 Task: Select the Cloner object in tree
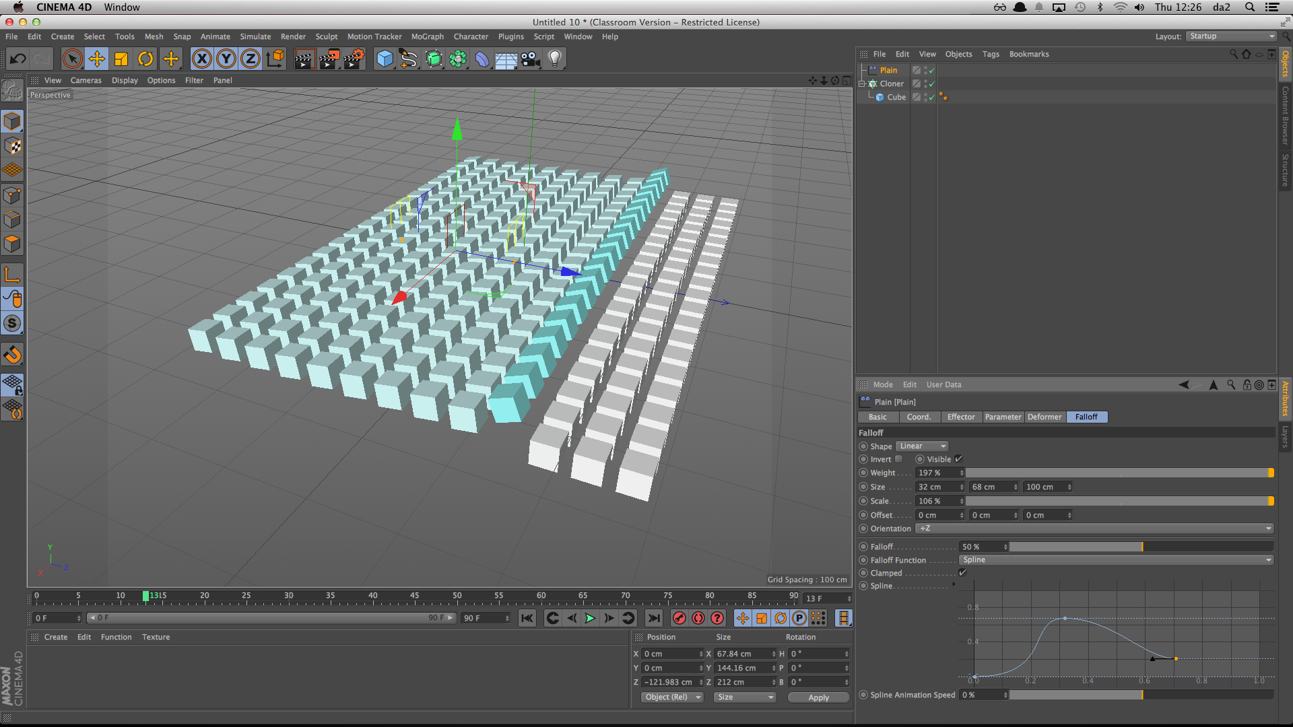891,83
